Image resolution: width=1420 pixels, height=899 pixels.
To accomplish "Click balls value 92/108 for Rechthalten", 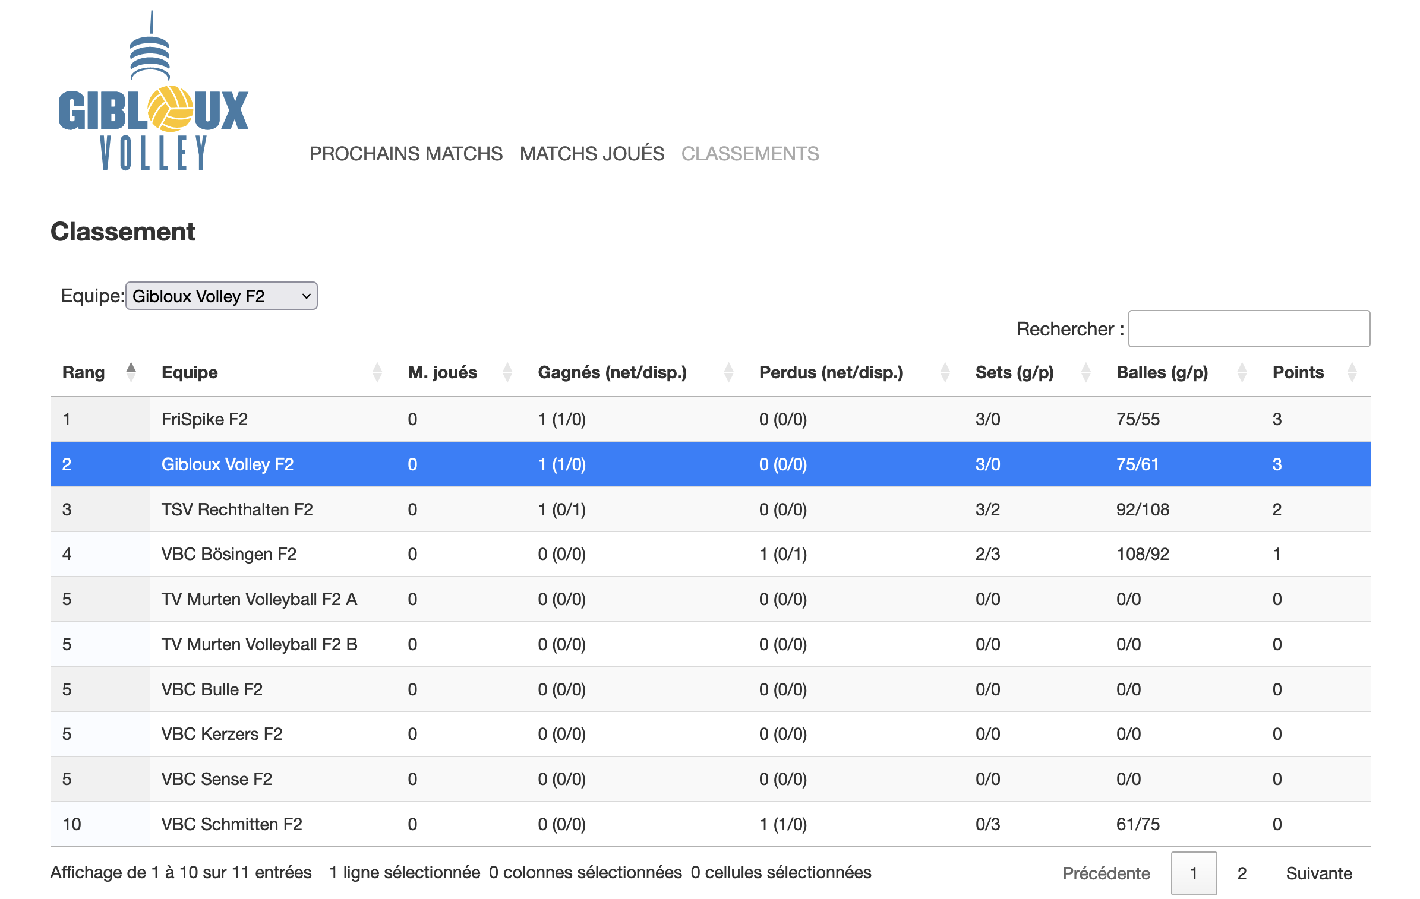I will pyautogui.click(x=1143, y=509).
